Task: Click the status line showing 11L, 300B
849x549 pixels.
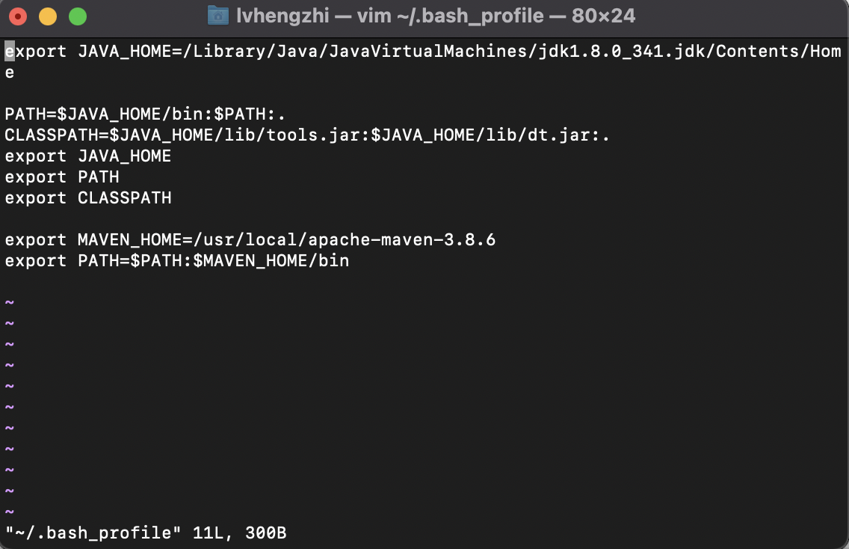Action: click(145, 533)
